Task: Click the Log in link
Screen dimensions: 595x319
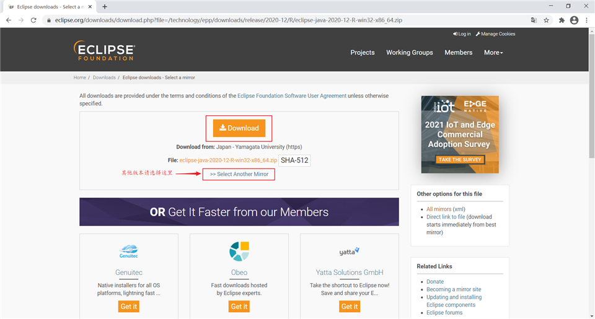Action: tap(462, 34)
